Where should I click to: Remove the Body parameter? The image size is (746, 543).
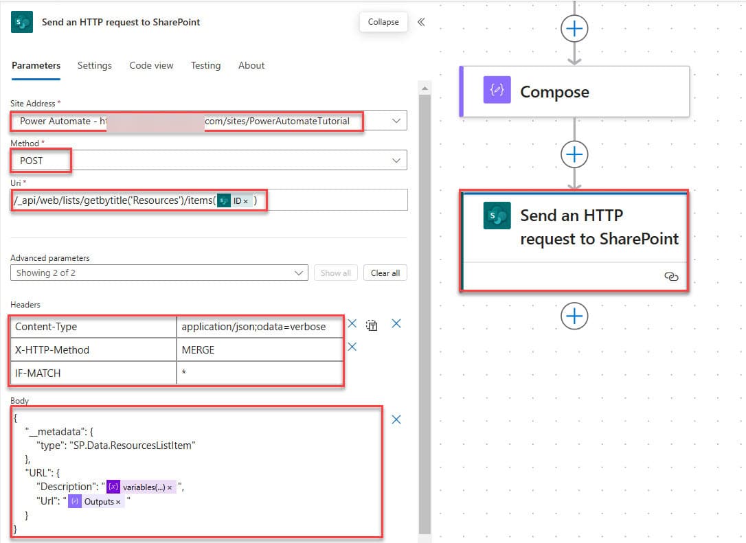(396, 419)
